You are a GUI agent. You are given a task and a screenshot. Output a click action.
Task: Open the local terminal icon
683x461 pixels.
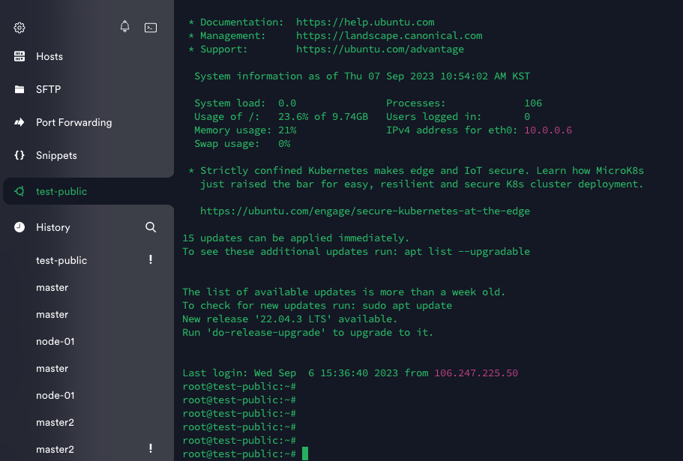pos(151,28)
